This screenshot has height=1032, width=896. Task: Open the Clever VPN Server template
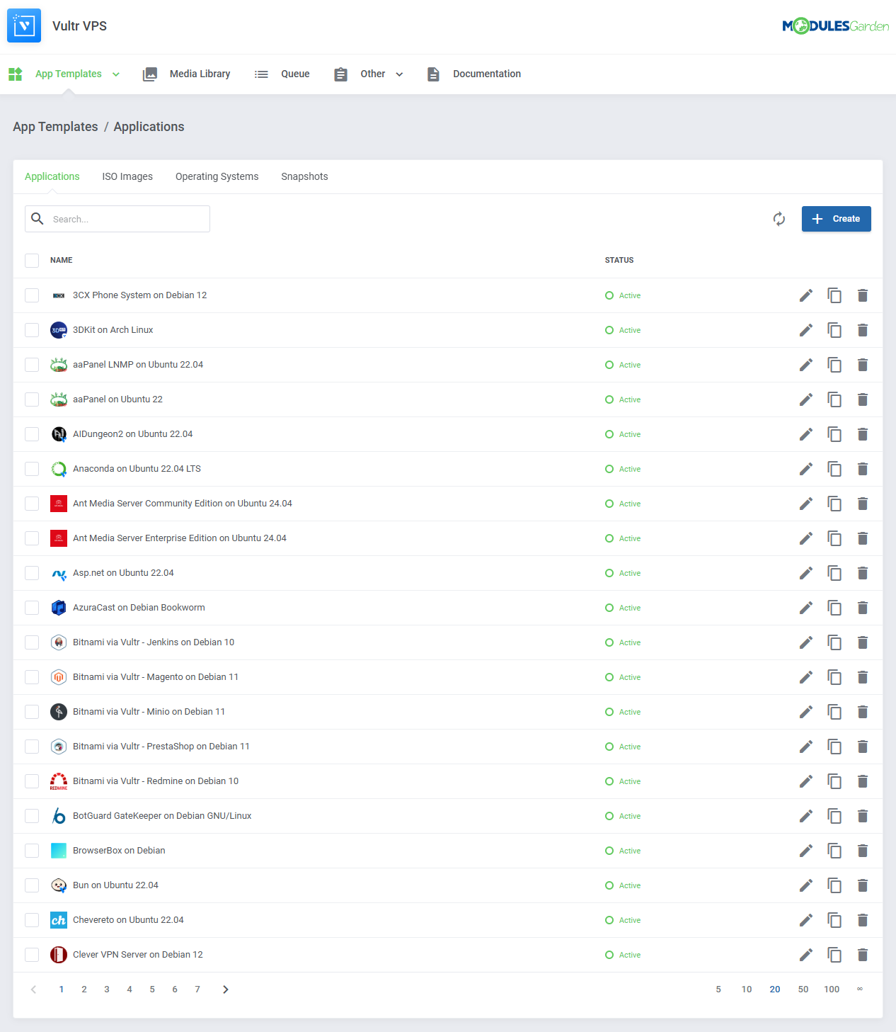(137, 955)
